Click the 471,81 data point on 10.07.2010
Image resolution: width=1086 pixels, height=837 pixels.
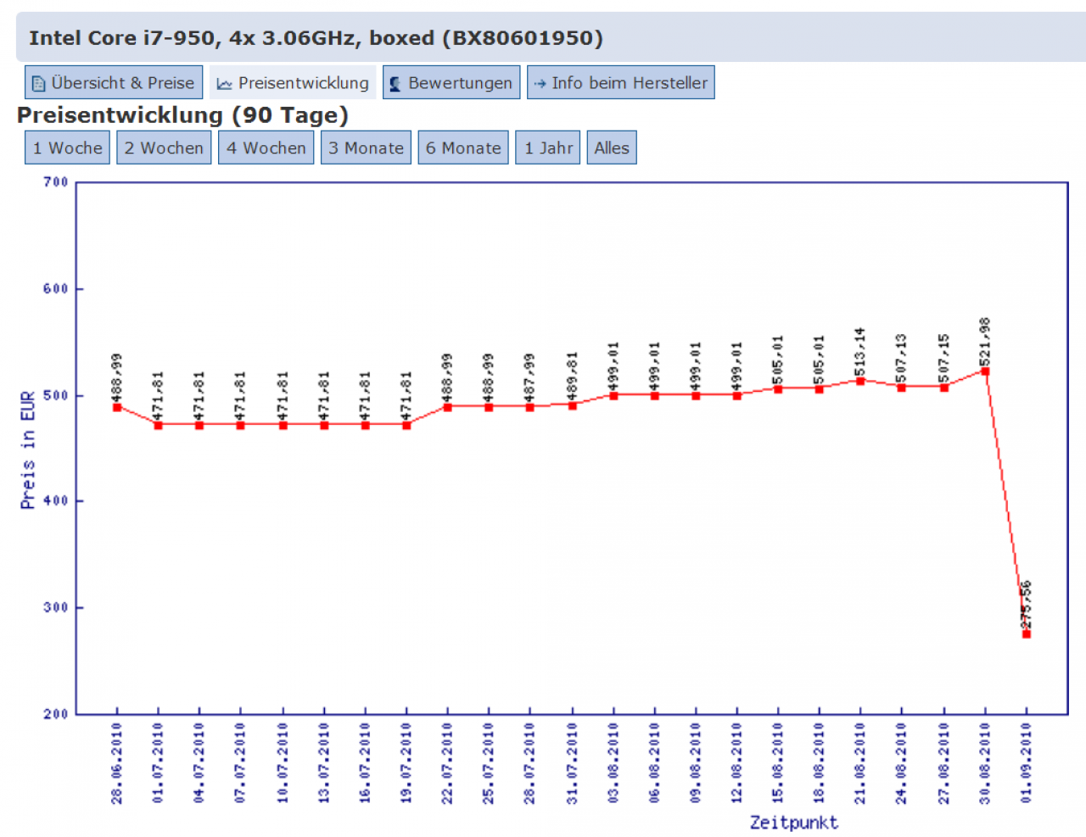[283, 425]
